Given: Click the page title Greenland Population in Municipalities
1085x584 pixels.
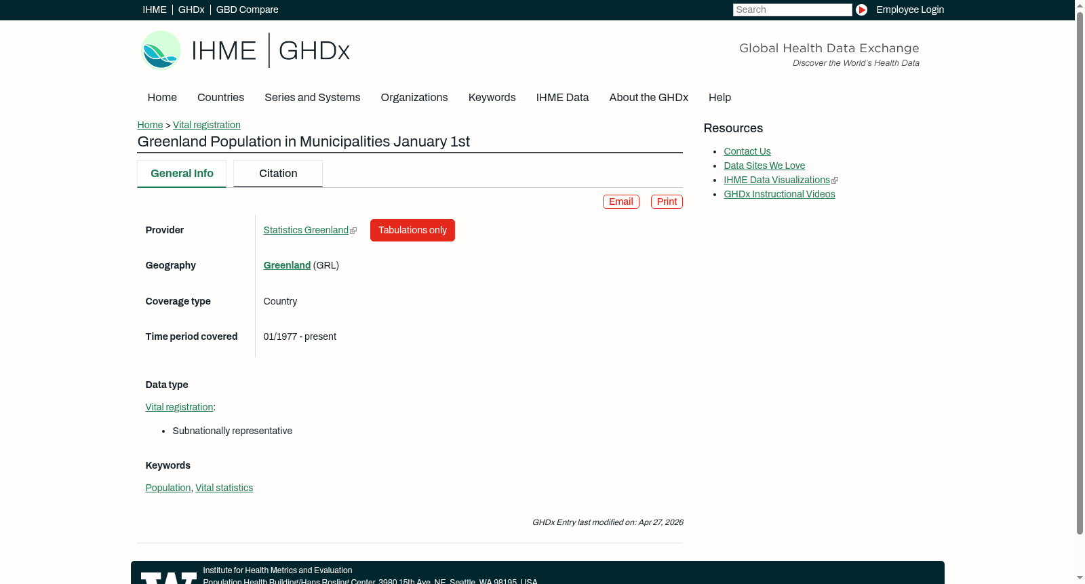Looking at the screenshot, I should tap(303, 142).
